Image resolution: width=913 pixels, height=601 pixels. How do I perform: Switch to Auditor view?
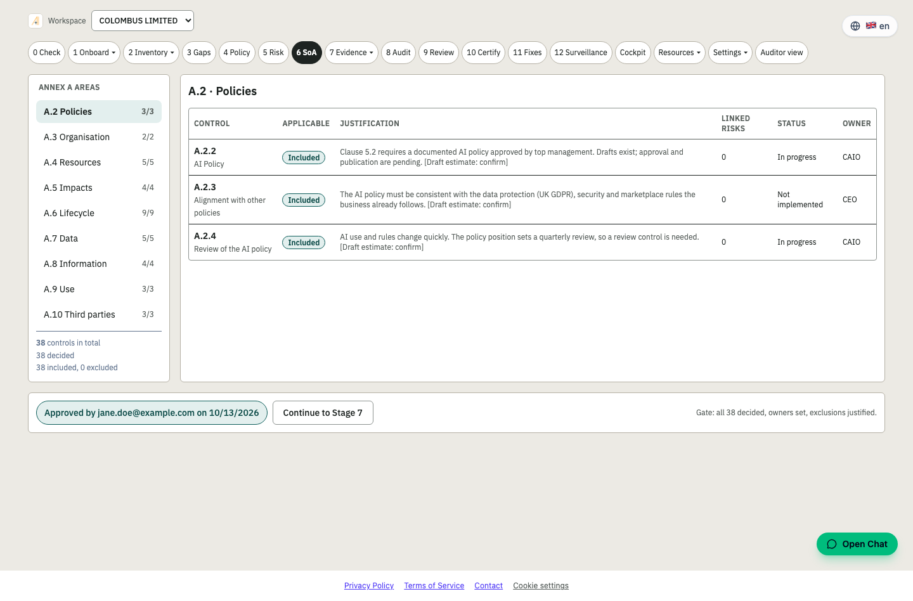point(782,53)
